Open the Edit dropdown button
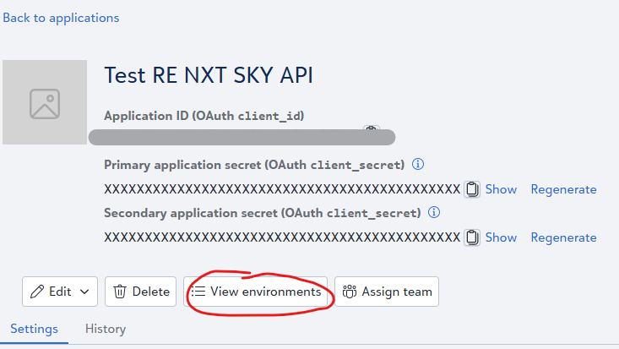This screenshot has height=349, width=619. [x=60, y=292]
